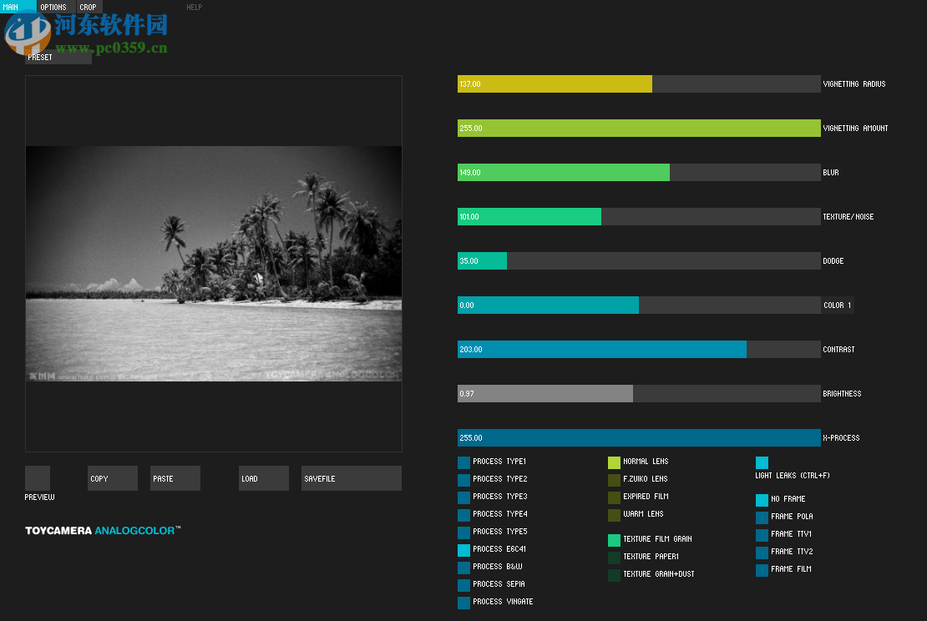Select the Frame Pola option

[762, 517]
